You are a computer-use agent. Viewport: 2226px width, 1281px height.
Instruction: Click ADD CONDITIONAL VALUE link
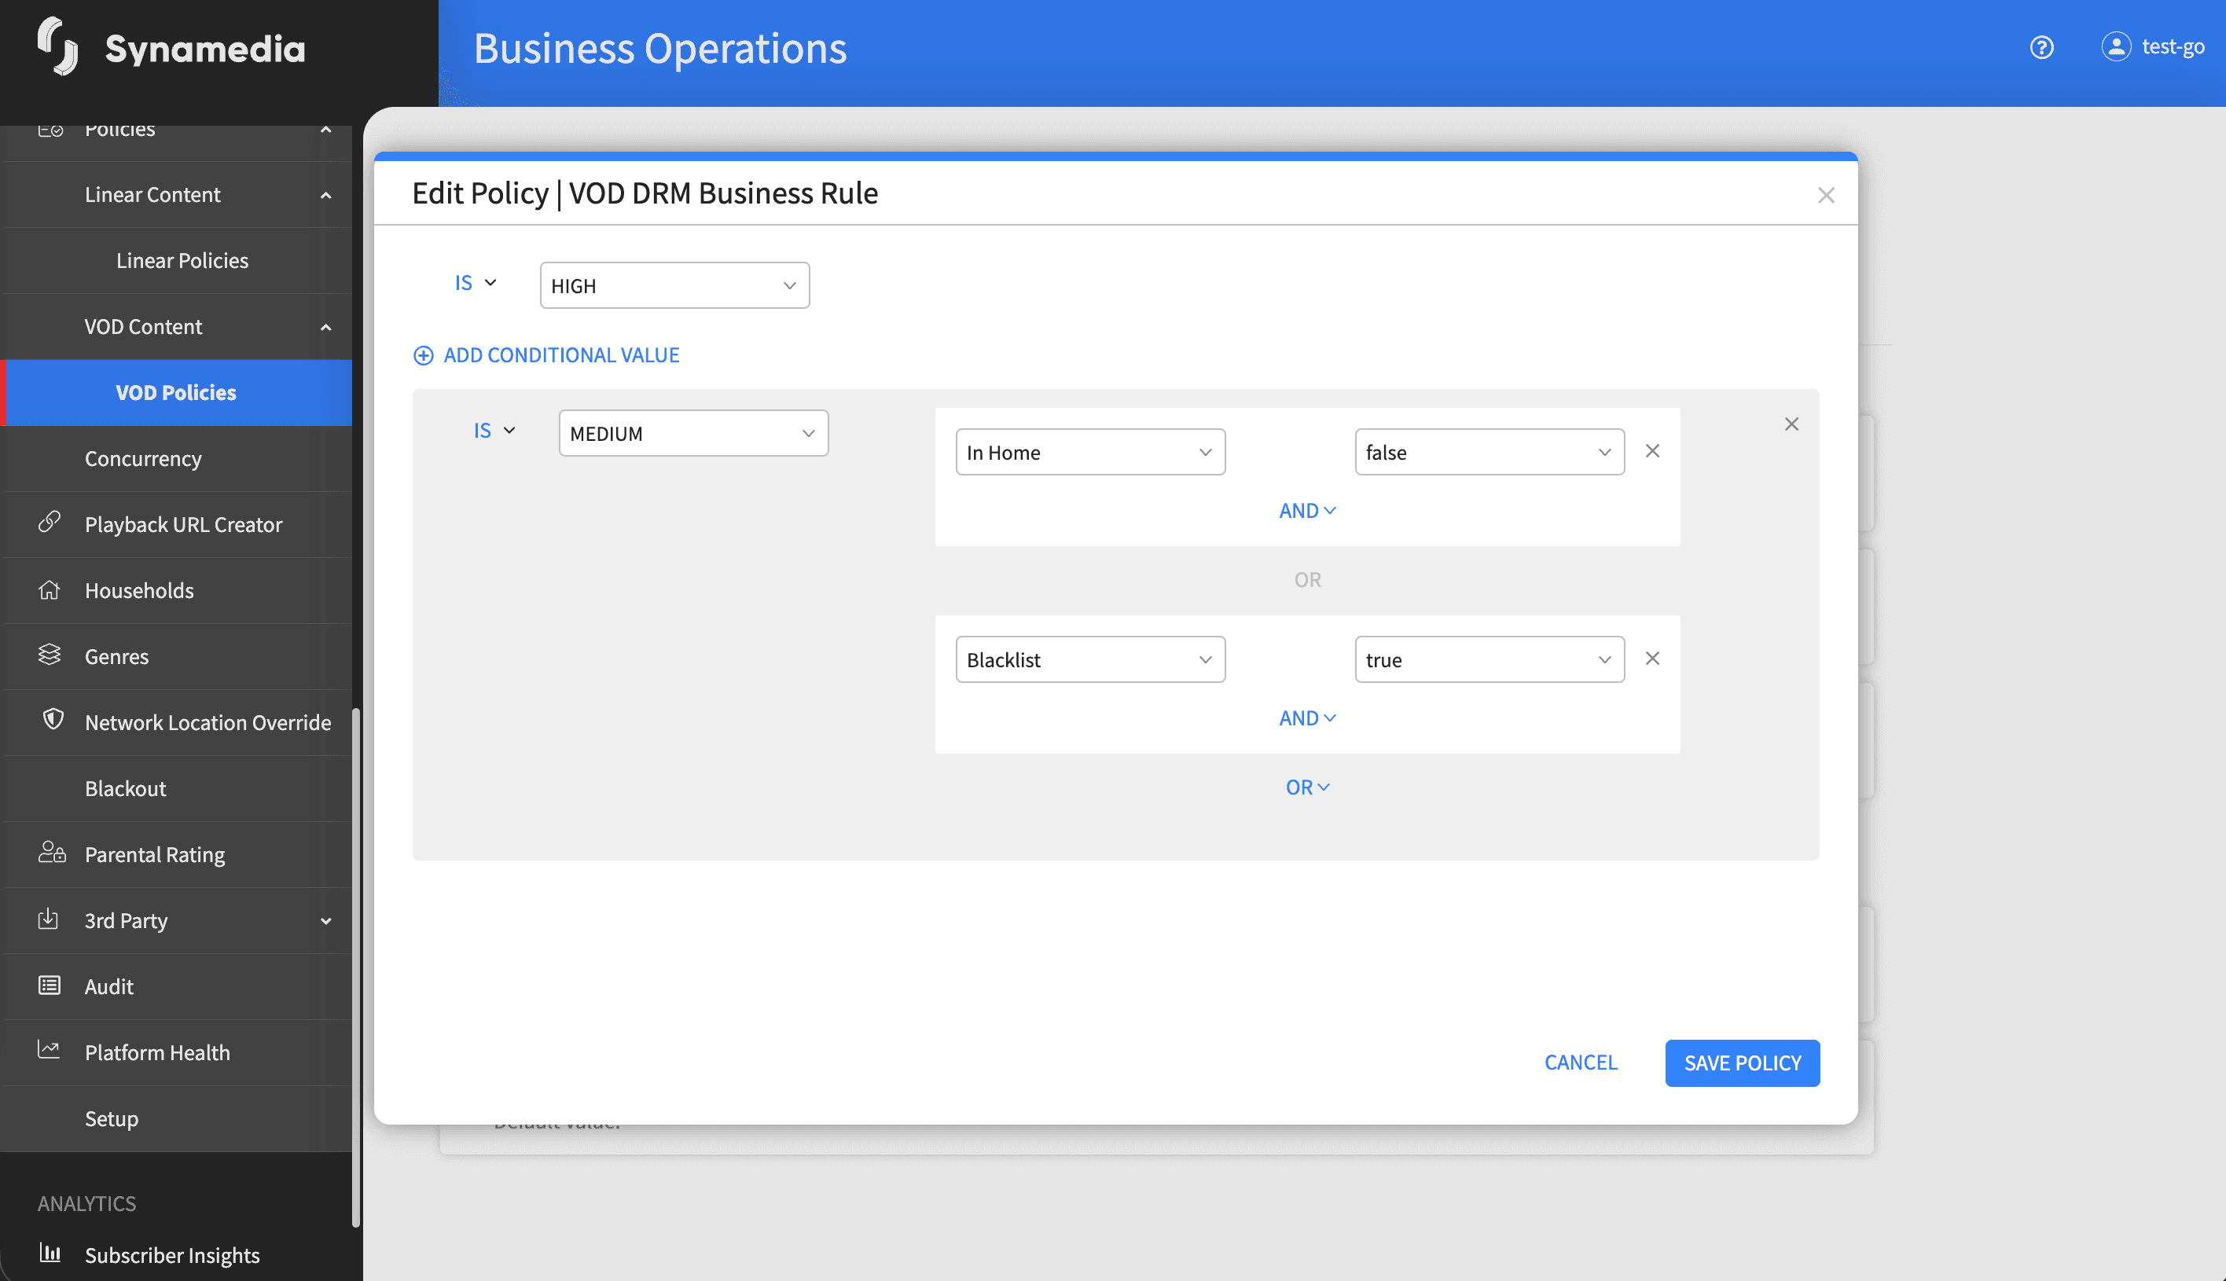pos(561,355)
